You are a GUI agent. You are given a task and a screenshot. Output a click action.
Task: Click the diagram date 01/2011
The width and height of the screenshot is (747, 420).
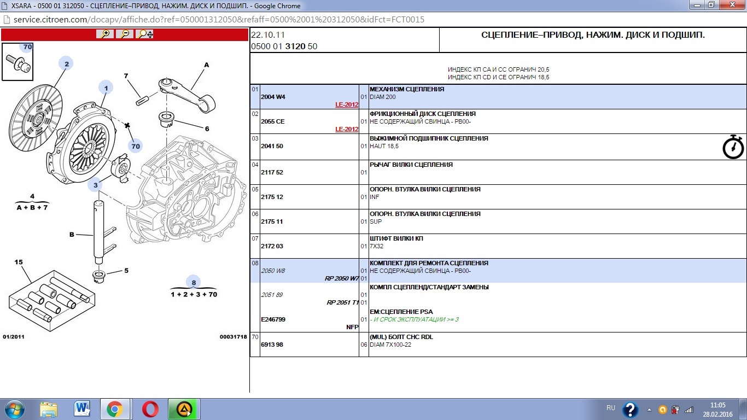[14, 337]
